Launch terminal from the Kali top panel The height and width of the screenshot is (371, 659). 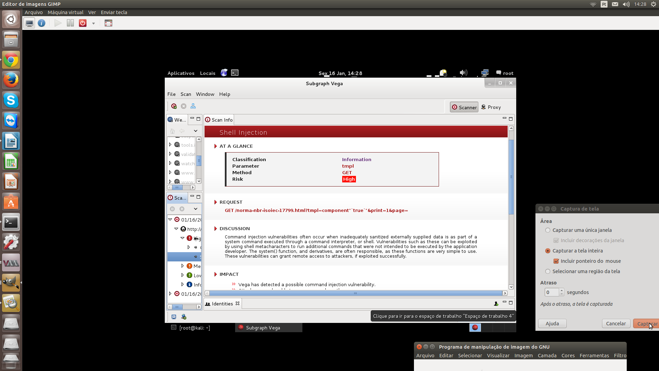click(x=235, y=73)
